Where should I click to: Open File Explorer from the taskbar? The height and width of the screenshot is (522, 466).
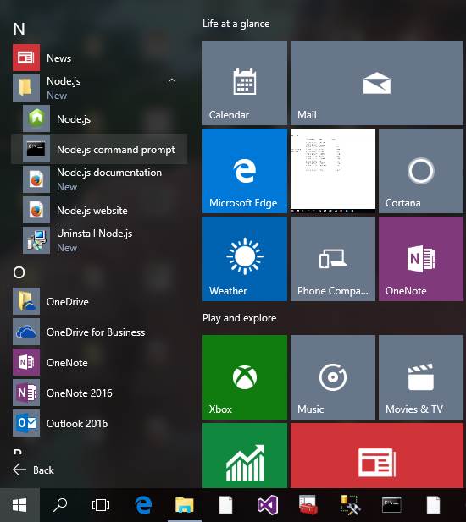pos(185,505)
